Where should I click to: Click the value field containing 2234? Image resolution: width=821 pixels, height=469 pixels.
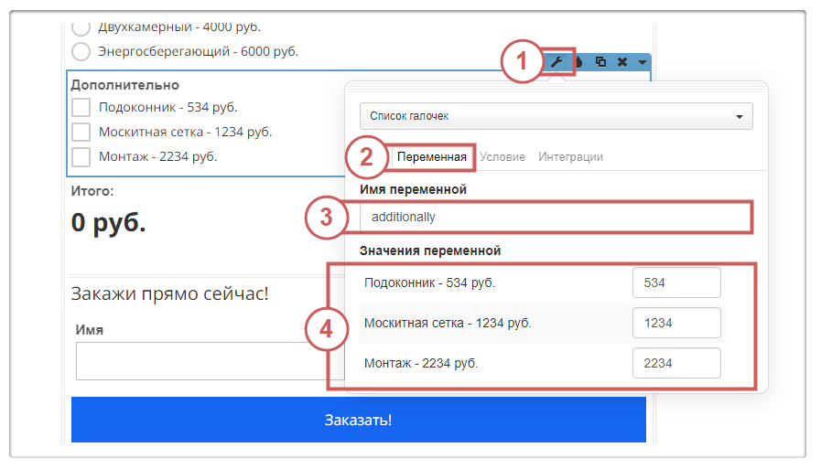coord(676,363)
